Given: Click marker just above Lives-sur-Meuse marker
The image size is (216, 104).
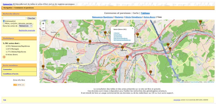Looking at the screenshot, I should click(168, 45).
